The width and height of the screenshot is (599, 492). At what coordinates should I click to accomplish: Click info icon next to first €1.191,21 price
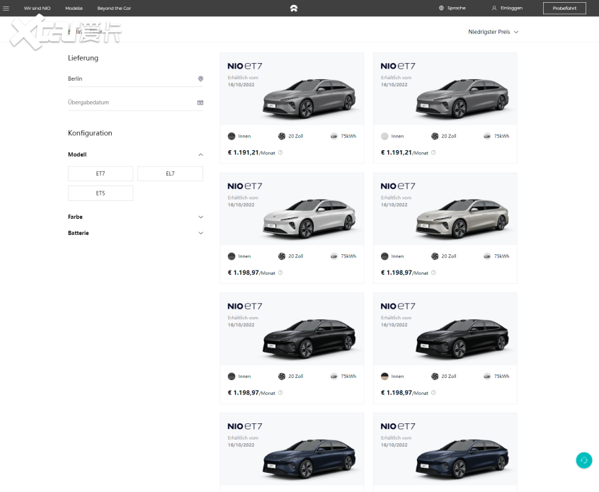[x=280, y=152]
